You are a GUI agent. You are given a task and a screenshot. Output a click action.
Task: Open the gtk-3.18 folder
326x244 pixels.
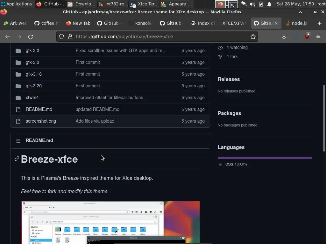tap(34, 74)
